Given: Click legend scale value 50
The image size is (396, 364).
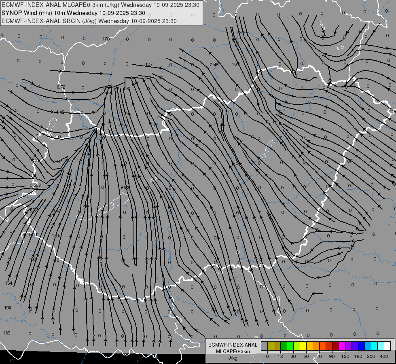Looking at the screenshot, I should [x=306, y=356].
